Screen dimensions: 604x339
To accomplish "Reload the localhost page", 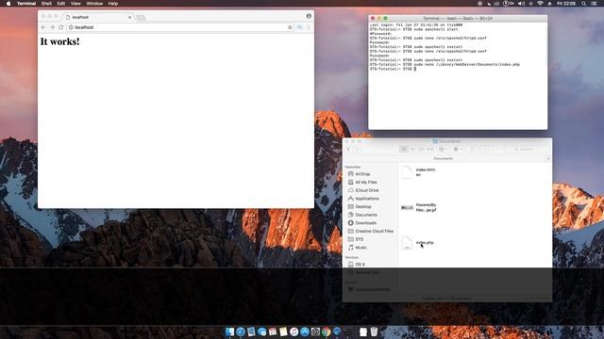I will click(x=60, y=27).
